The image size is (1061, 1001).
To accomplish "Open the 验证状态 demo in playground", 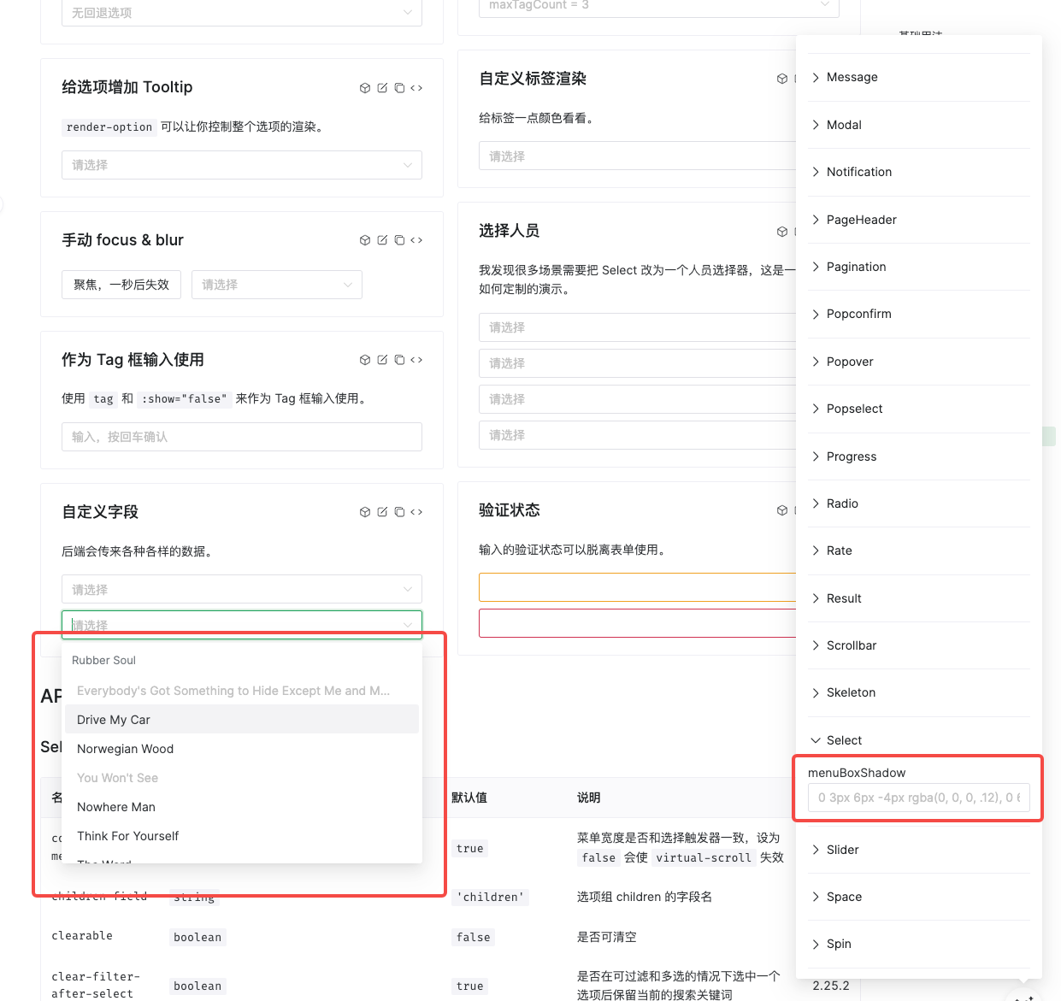I will tap(781, 509).
